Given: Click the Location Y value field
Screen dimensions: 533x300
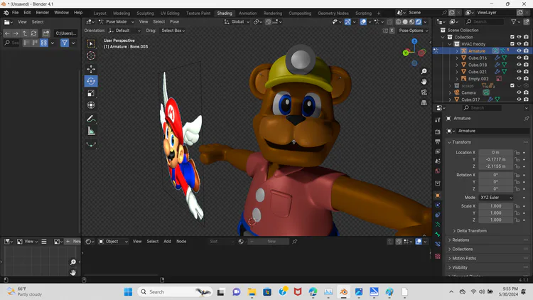Looking at the screenshot, I should click(x=495, y=159).
